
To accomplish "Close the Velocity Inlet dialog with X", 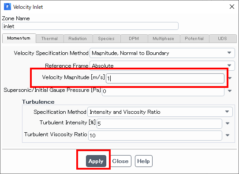I will (x=232, y=7).
